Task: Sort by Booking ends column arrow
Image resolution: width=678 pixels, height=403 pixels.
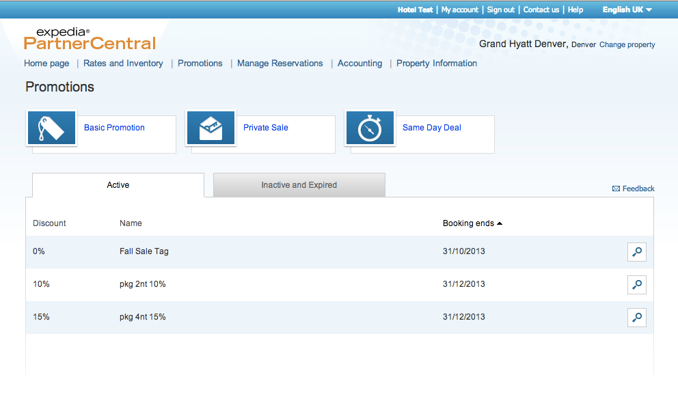Action: pyautogui.click(x=500, y=223)
